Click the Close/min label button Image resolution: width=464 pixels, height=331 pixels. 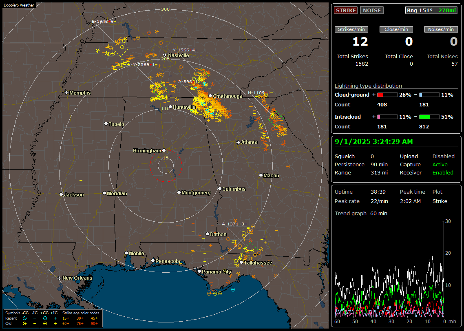pos(396,29)
